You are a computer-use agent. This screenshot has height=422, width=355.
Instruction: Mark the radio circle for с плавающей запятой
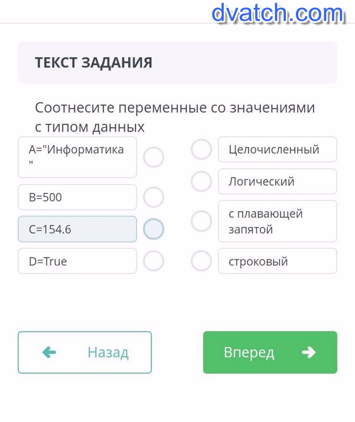coord(201,221)
